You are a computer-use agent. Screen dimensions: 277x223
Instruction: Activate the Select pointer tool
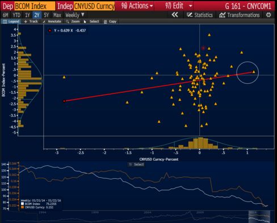coord(91,22)
